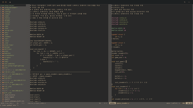193x108 pixels.
Task: Click the .bashrc gear file icon
Action: 3,99
